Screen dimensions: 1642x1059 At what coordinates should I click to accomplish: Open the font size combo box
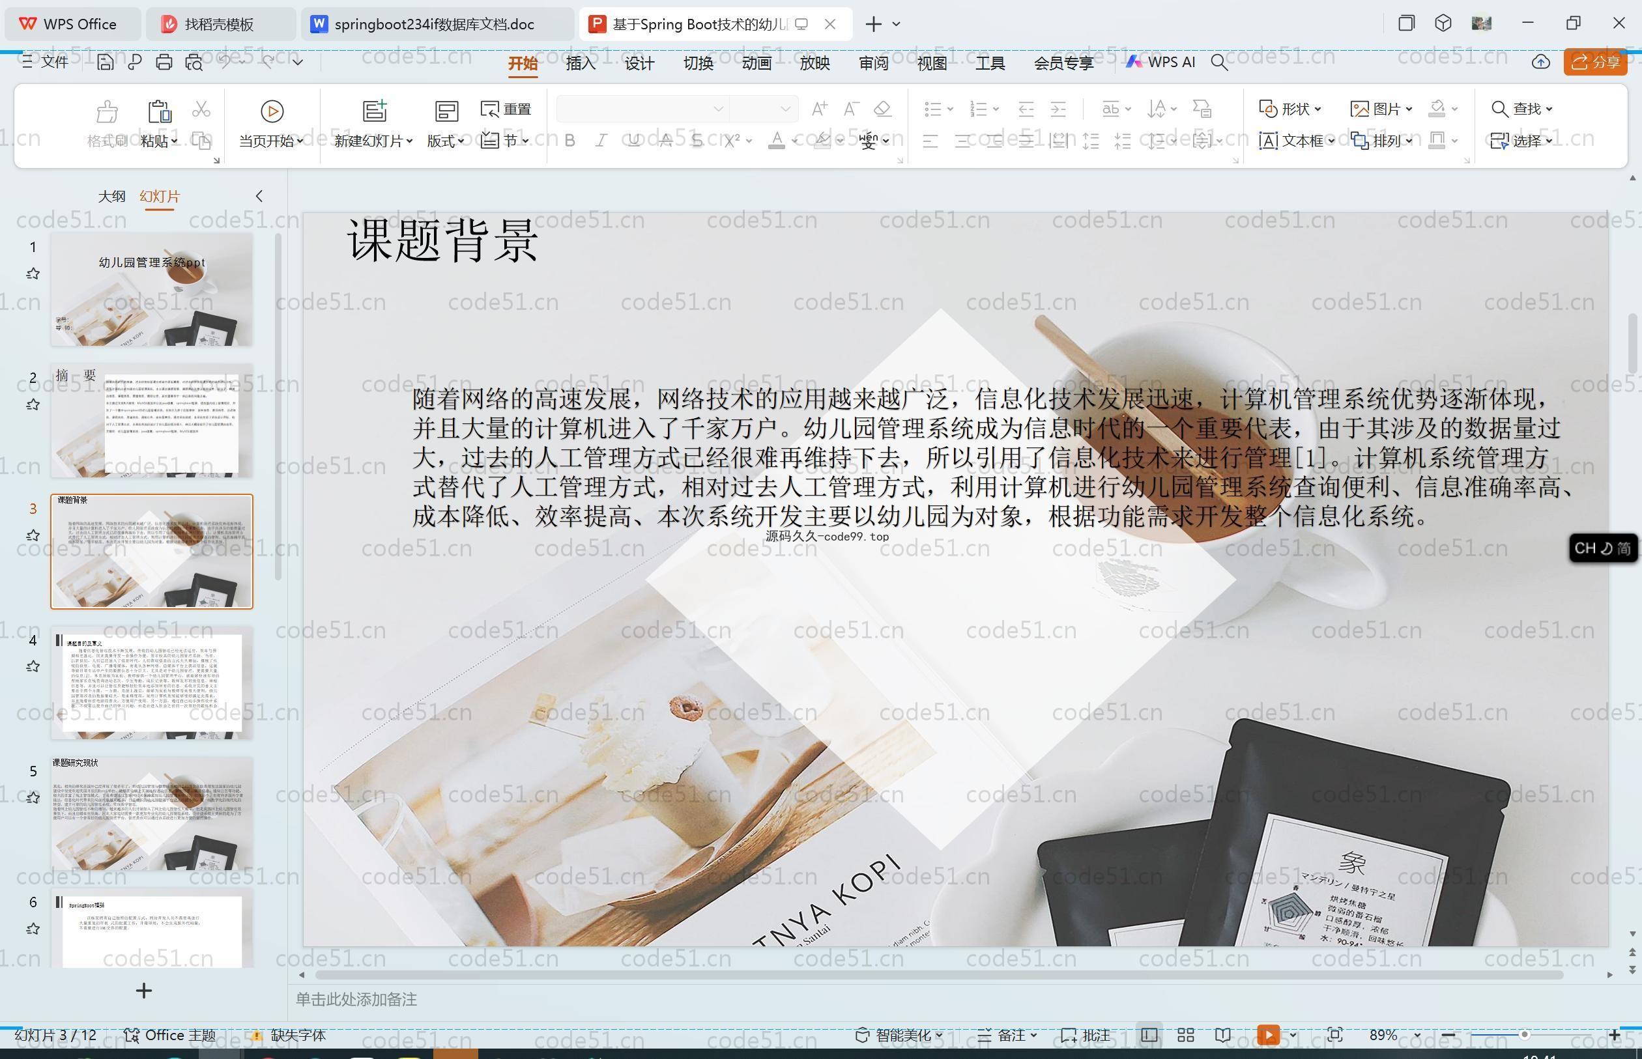(x=764, y=109)
